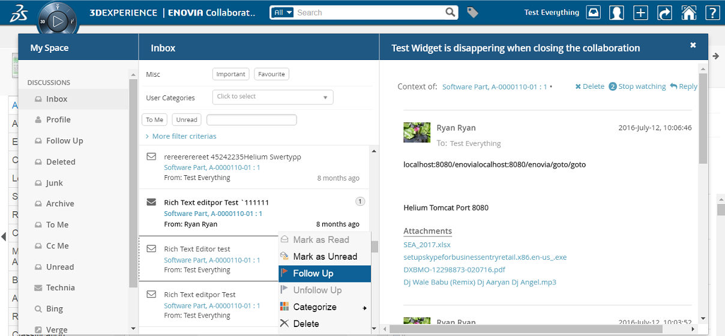Click the filter text input field
725x336 pixels.
(251, 120)
